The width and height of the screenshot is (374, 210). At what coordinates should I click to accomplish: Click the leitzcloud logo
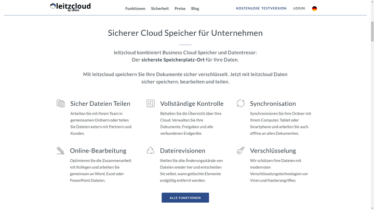(70, 7)
